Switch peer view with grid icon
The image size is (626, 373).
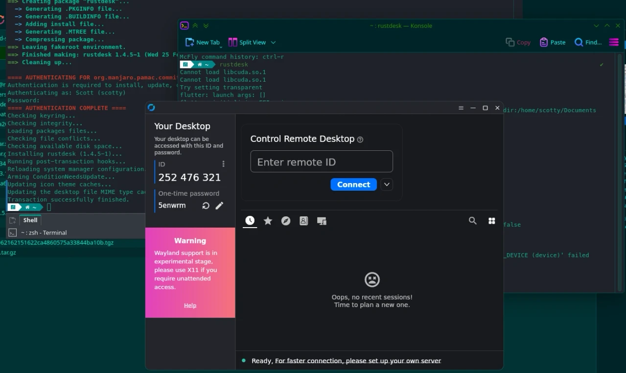tap(492, 221)
